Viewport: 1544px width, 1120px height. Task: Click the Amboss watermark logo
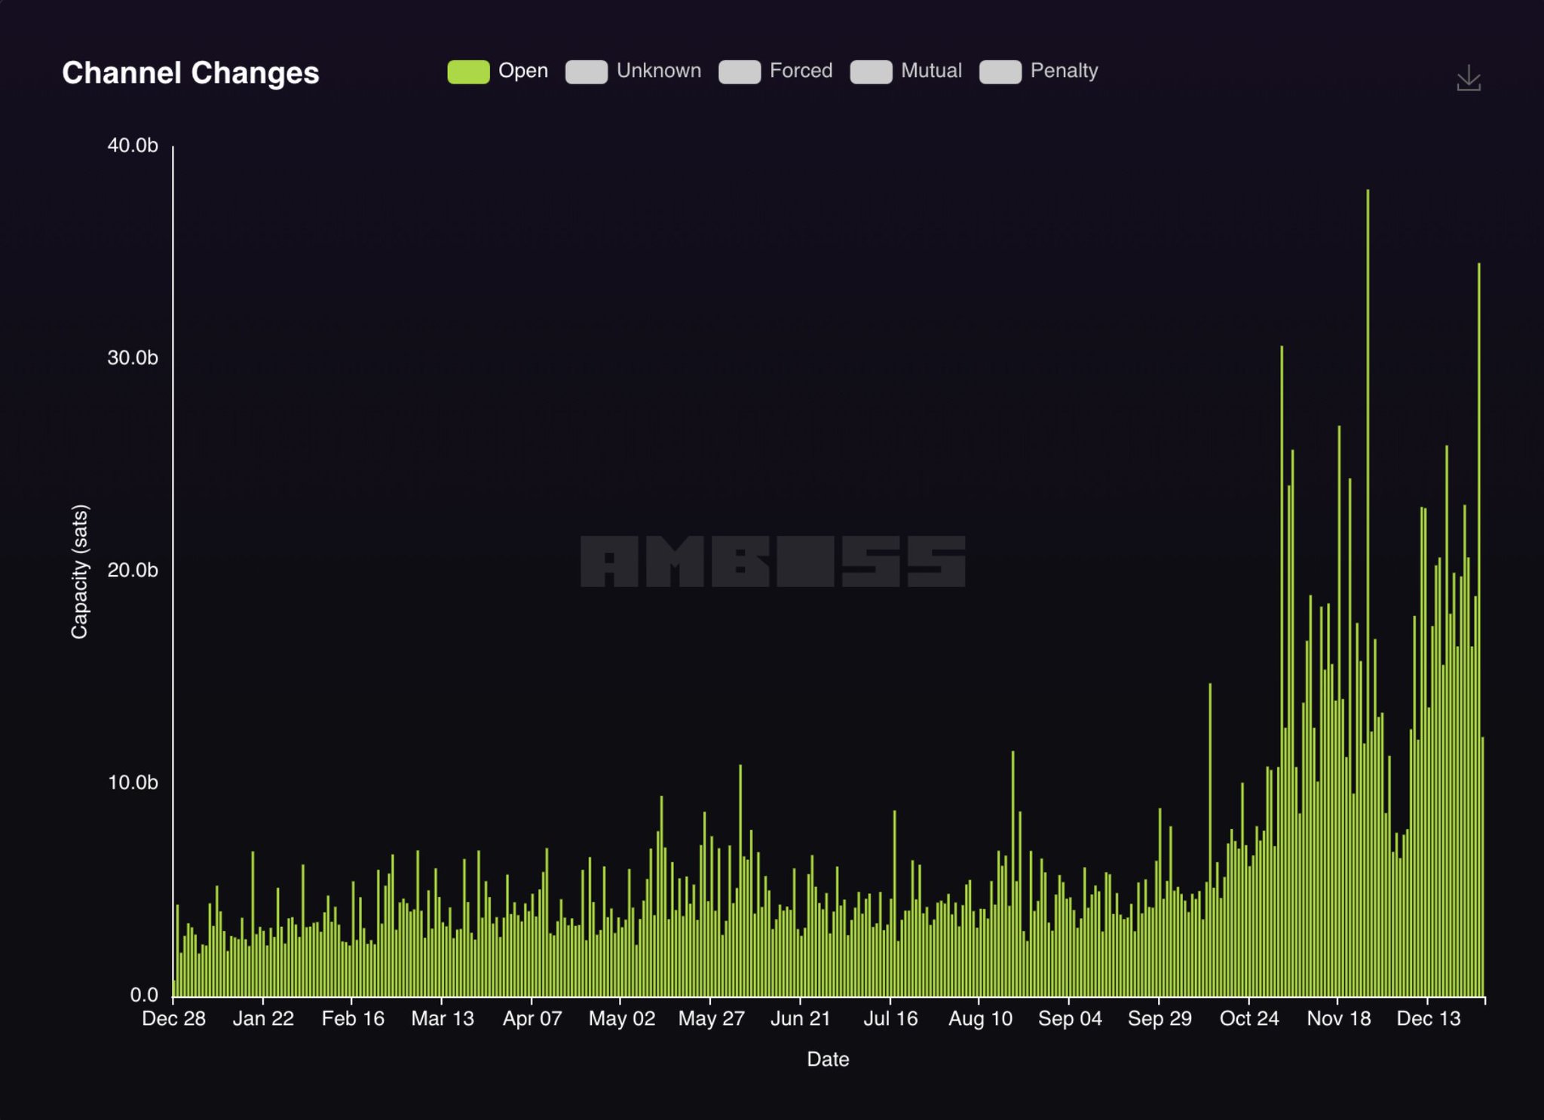tap(773, 562)
